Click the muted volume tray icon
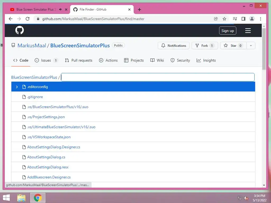 point(246,198)
